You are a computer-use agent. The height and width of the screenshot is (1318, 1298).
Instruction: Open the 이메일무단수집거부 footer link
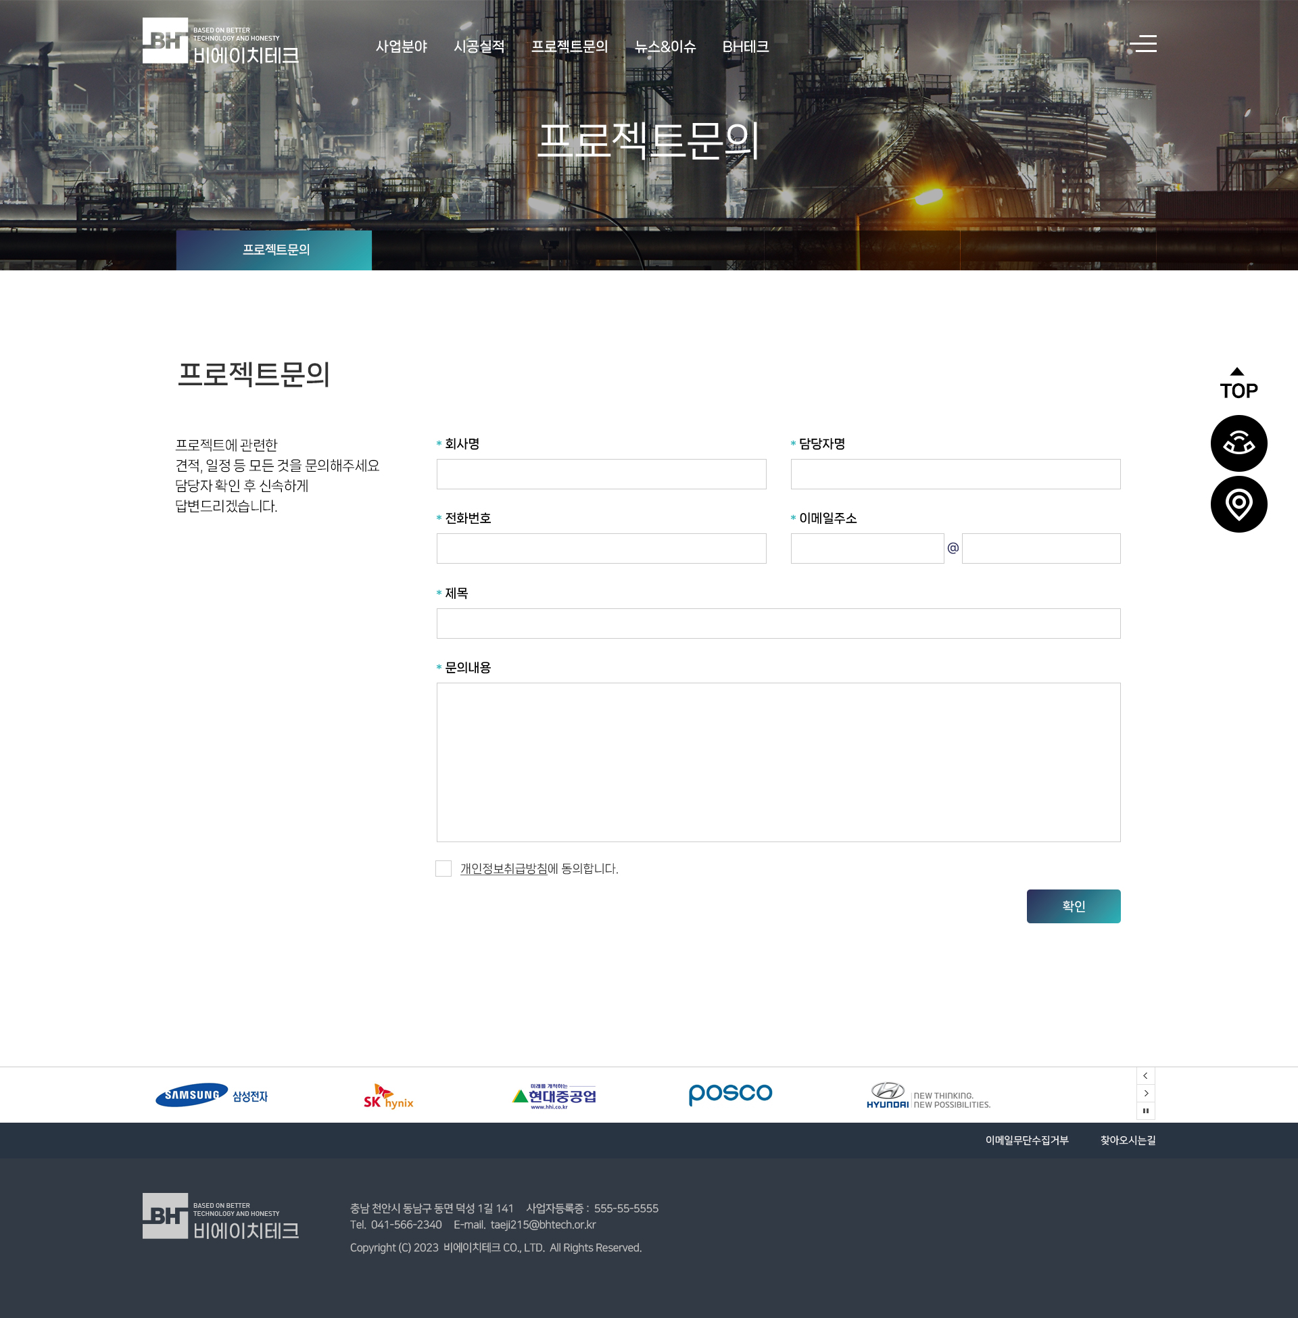(1027, 1140)
